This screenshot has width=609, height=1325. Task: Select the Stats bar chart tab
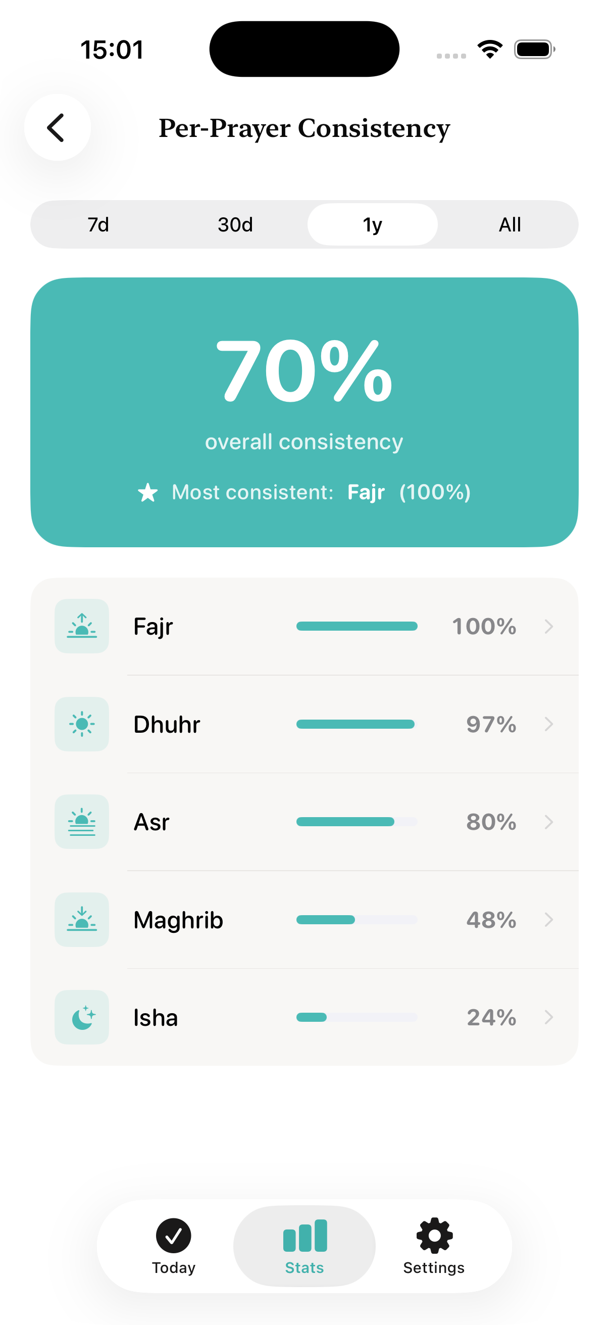(304, 1246)
